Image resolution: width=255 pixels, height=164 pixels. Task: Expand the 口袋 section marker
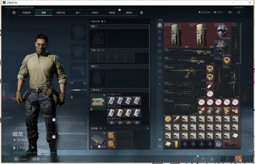(x=103, y=50)
